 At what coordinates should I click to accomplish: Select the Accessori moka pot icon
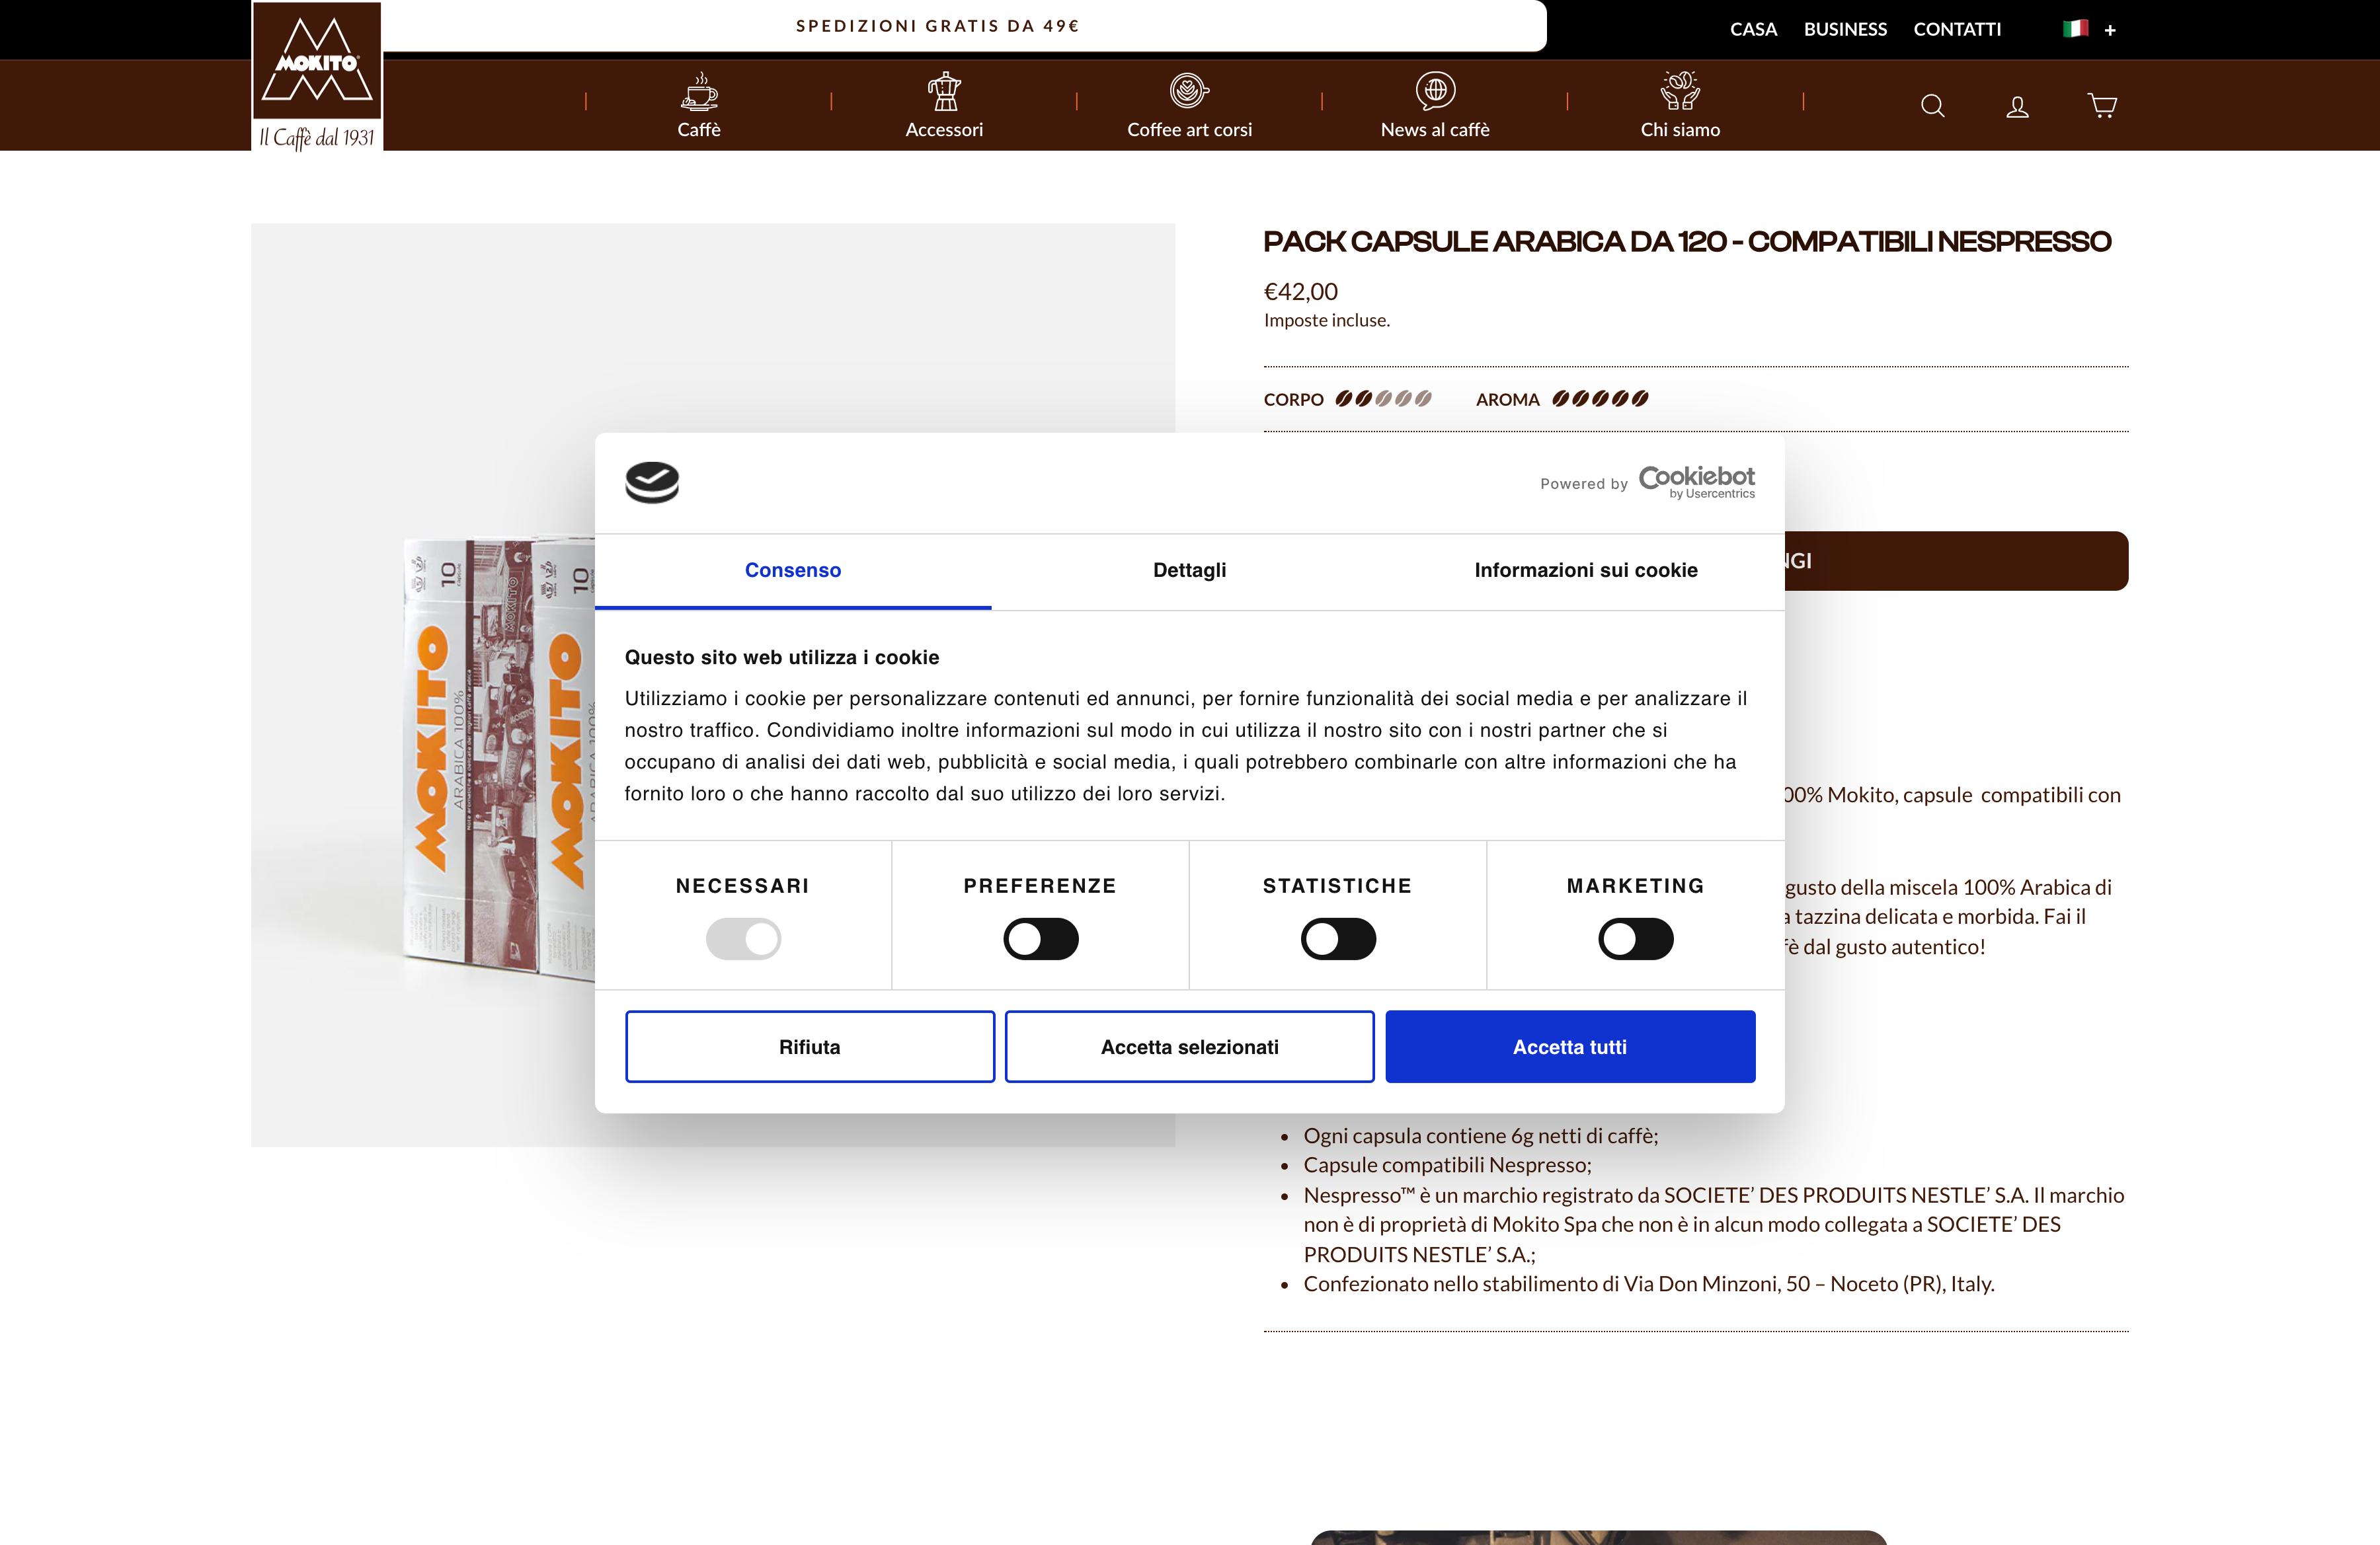[944, 91]
